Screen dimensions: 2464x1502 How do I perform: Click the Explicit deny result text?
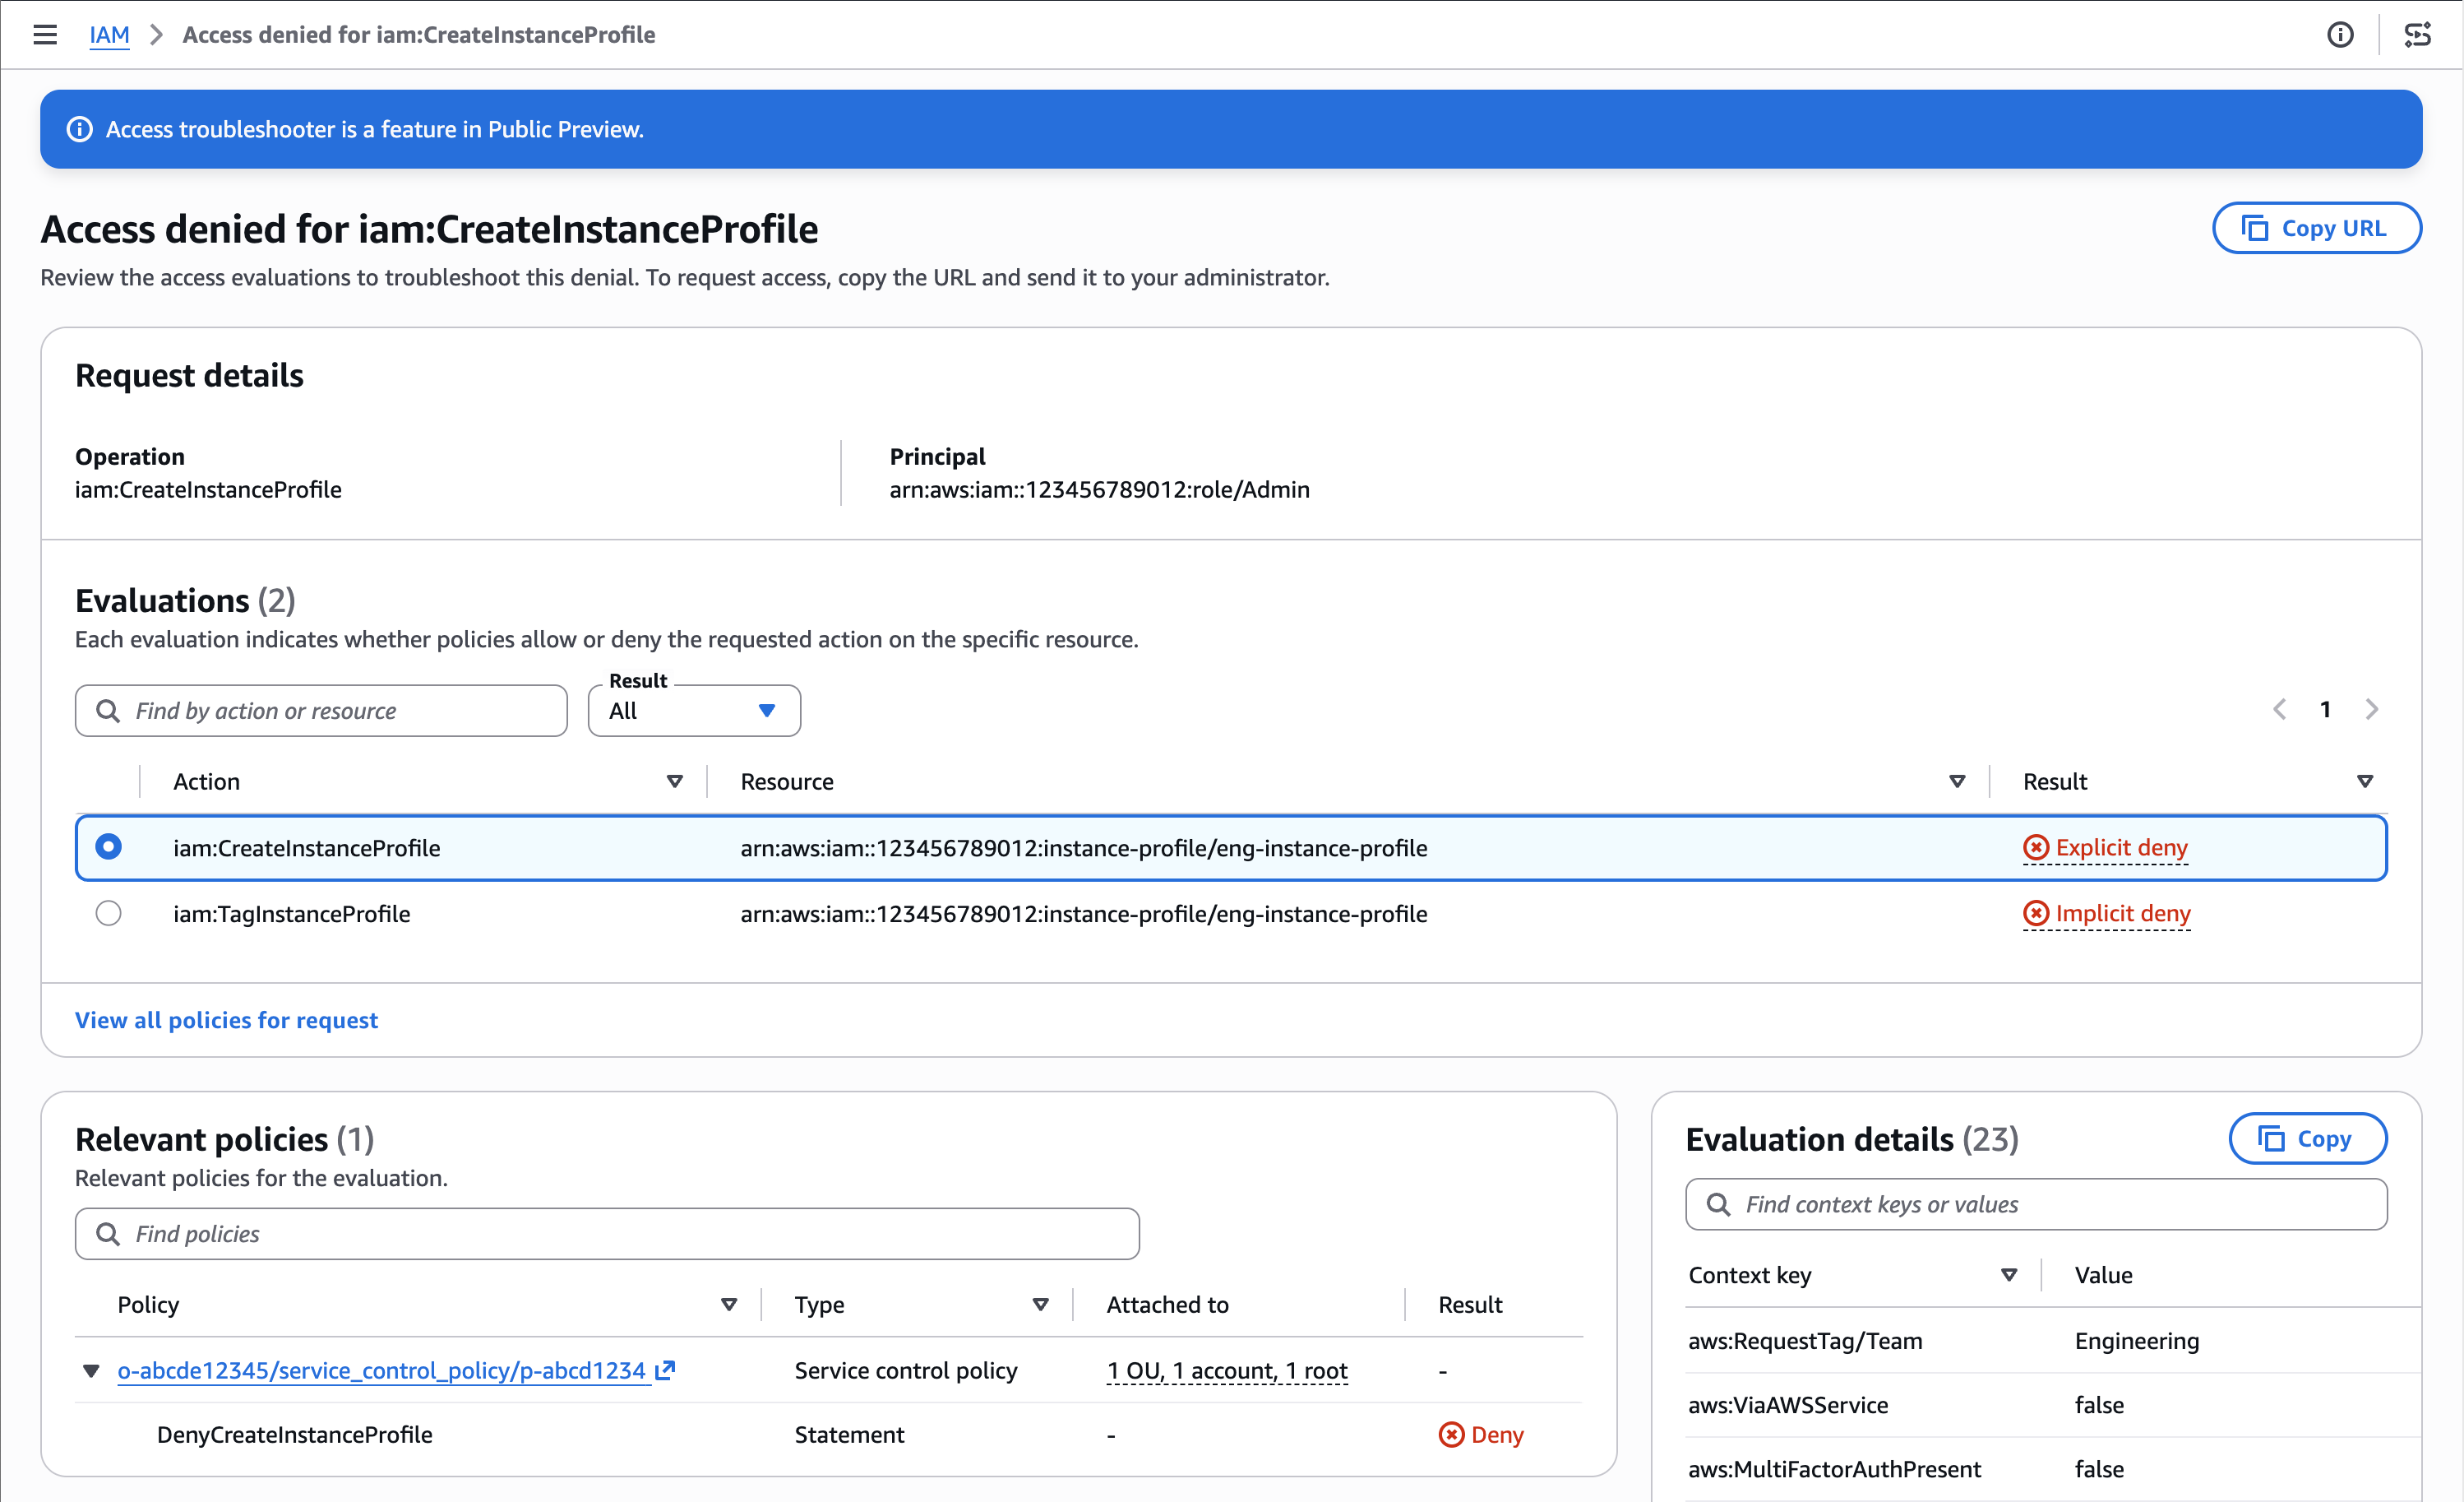[x=2122, y=847]
